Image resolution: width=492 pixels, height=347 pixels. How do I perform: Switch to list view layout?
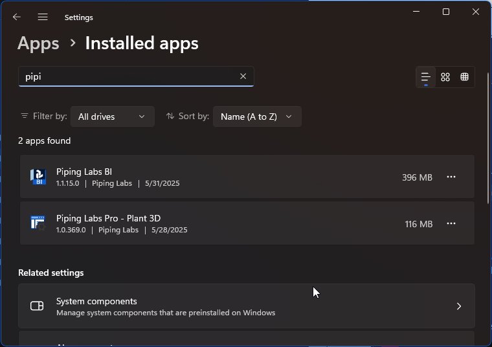(425, 77)
